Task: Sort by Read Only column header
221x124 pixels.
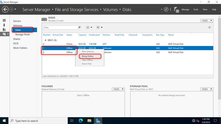Action: [x=119, y=35]
